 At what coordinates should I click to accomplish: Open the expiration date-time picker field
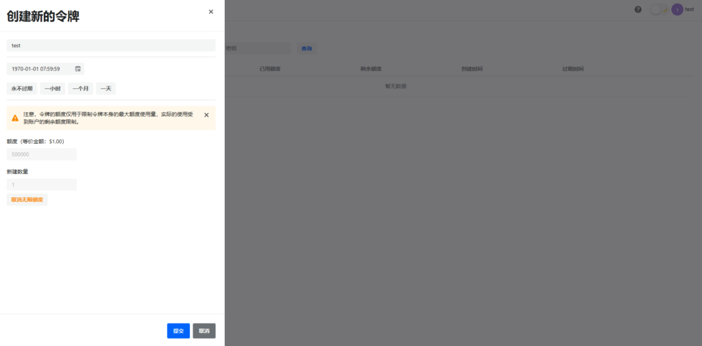(x=41, y=69)
